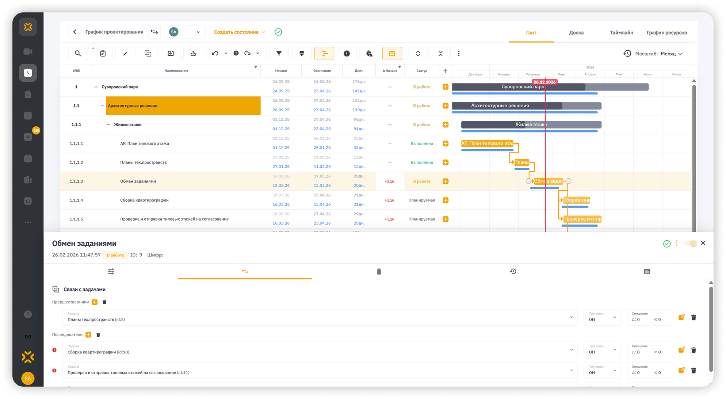This screenshot has width=726, height=399.
Task: Open the Масштаб Месяц dropdown
Action: pos(671,54)
